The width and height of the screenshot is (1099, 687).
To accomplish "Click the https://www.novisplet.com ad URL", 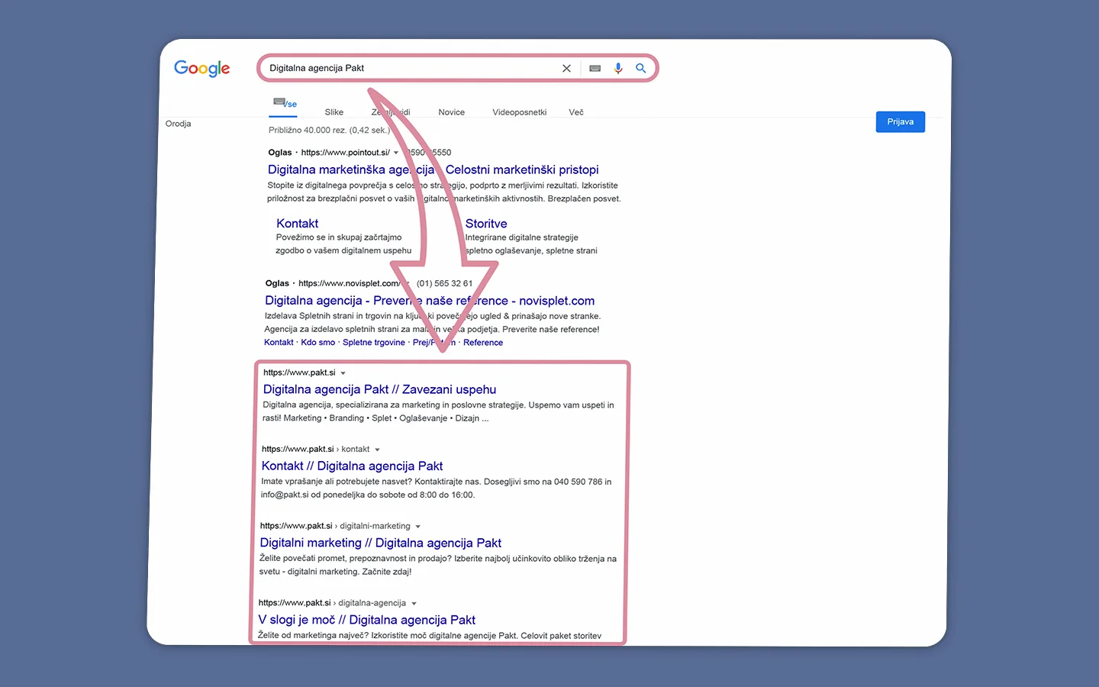I will point(349,283).
